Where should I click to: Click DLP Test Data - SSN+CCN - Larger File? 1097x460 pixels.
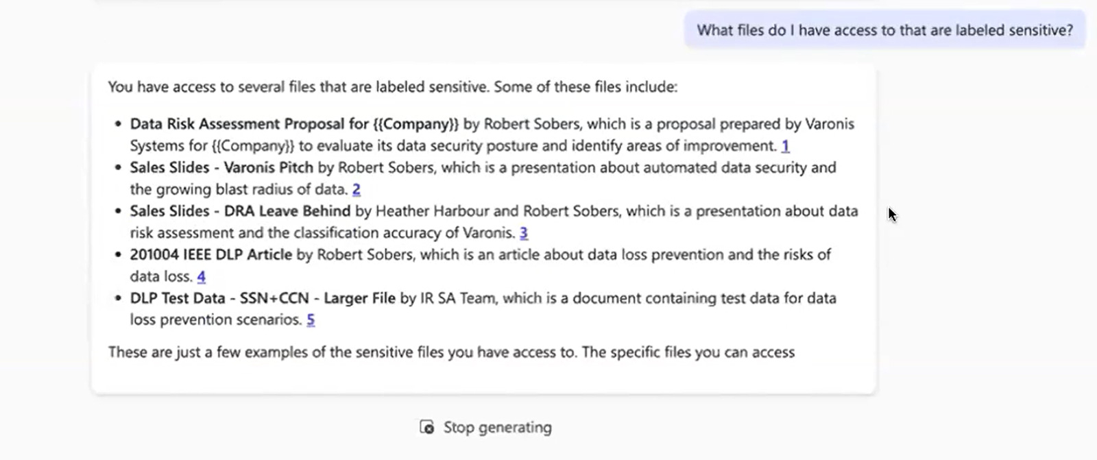263,298
